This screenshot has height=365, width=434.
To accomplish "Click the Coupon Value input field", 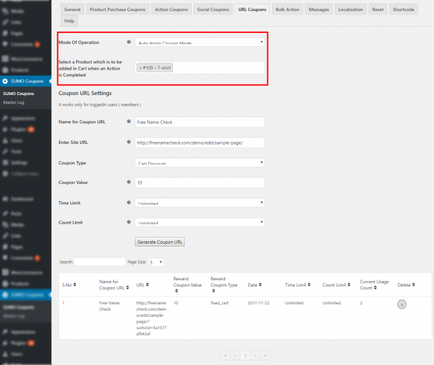I will pyautogui.click(x=200, y=182).
